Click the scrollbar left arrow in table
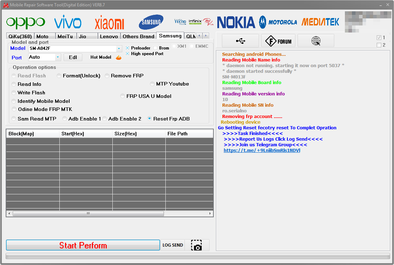This screenshot has width=394, height=265. coord(9,214)
